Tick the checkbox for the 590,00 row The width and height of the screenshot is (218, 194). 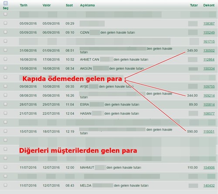5,131
